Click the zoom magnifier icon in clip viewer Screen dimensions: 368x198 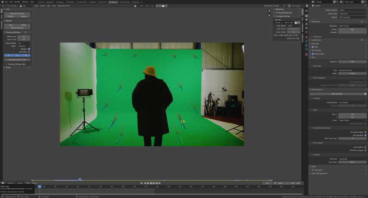click(269, 11)
